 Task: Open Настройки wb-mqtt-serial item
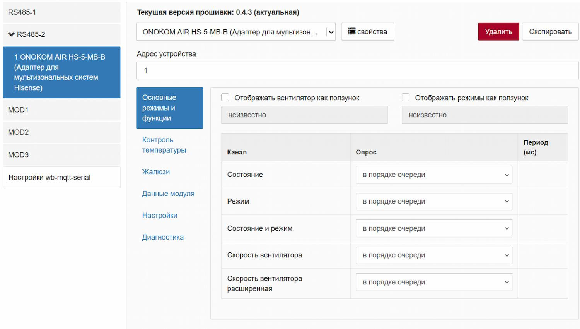tap(61, 178)
